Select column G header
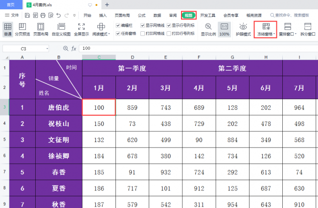Image resolution: width=318 pixels, height=208 pixels. [232, 58]
